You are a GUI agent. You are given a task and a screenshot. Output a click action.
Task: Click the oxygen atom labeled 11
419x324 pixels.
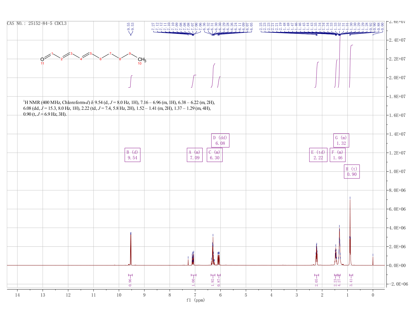pyautogui.click(x=42, y=59)
